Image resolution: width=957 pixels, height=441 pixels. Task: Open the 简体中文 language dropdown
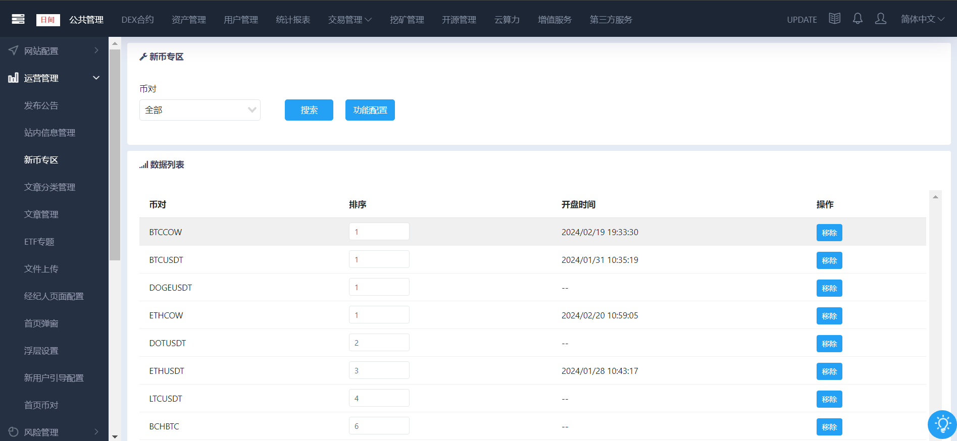point(923,19)
